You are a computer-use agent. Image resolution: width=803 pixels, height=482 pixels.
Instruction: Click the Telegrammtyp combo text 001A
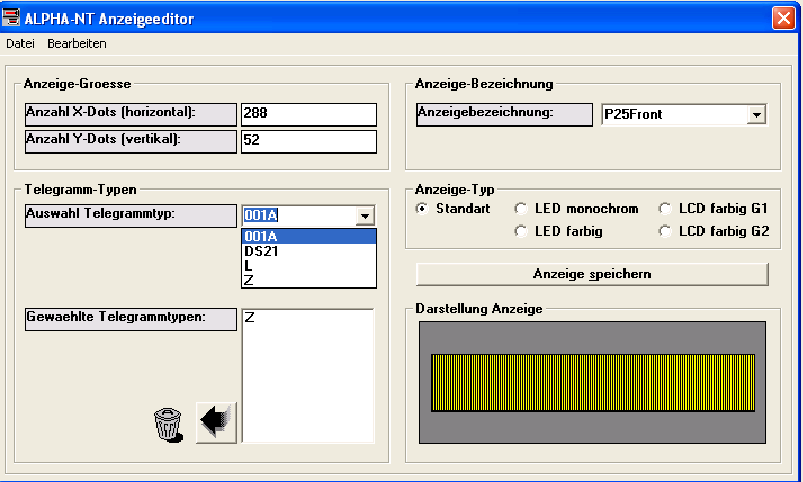click(x=300, y=216)
